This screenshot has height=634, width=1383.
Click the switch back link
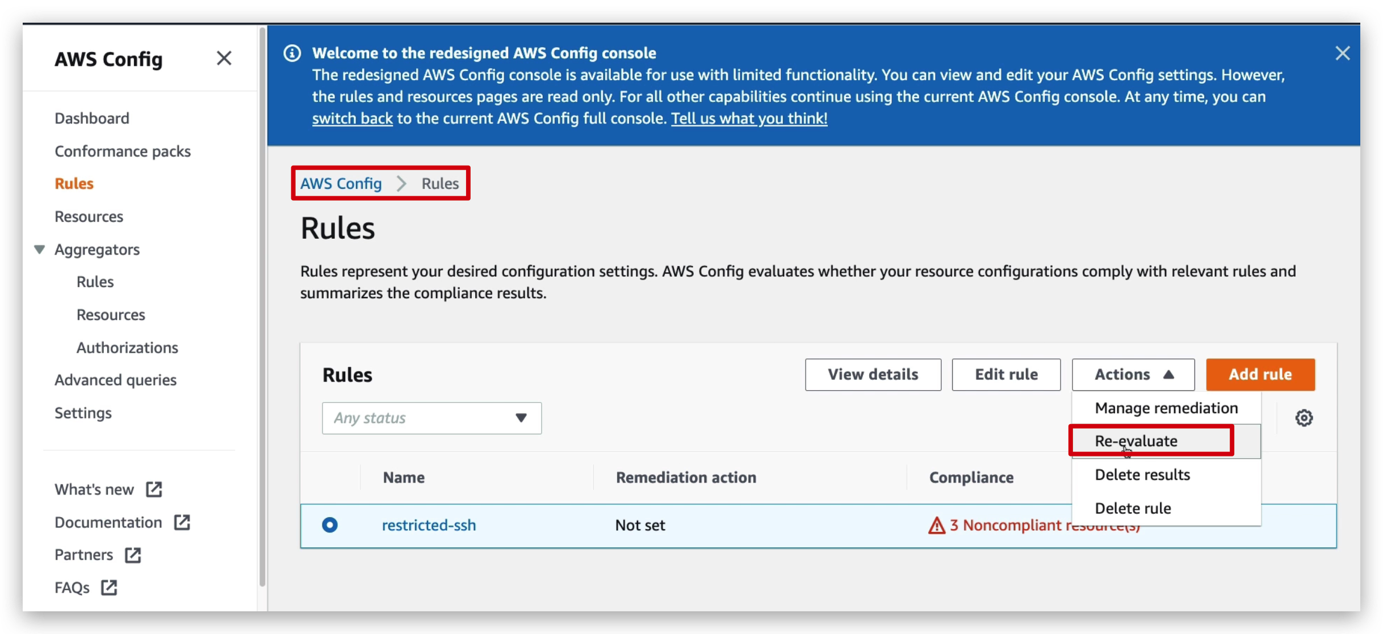[352, 119]
